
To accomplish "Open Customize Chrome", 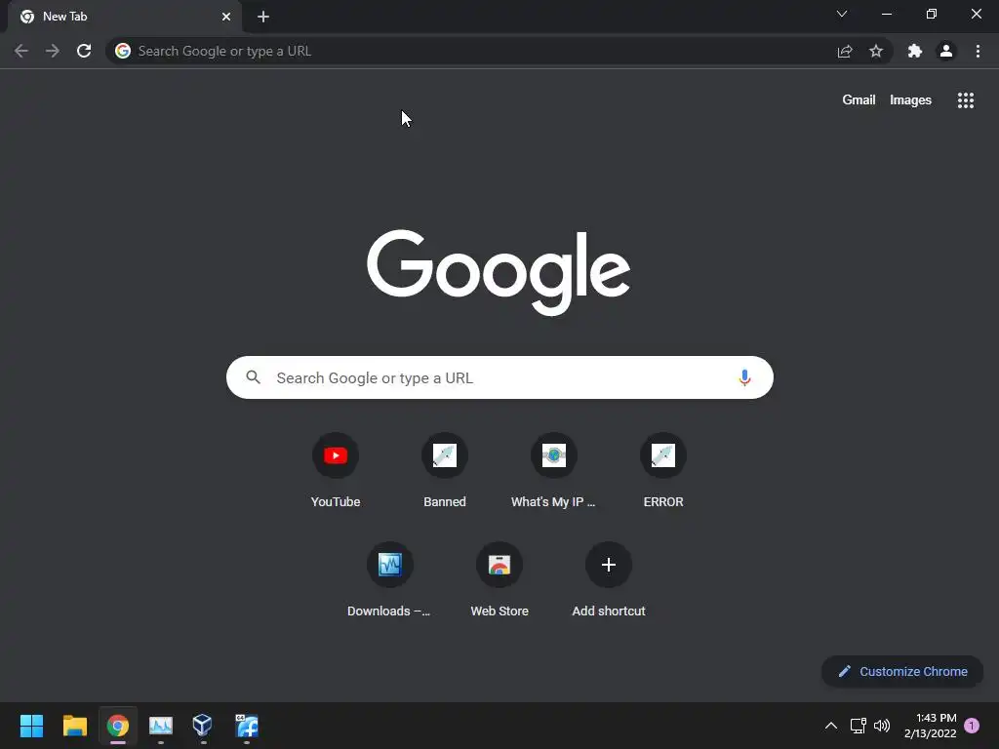I will (902, 671).
